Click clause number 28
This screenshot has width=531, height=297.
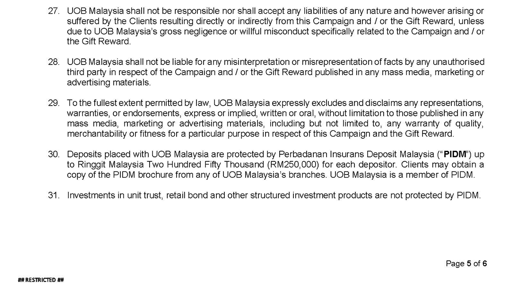point(54,62)
